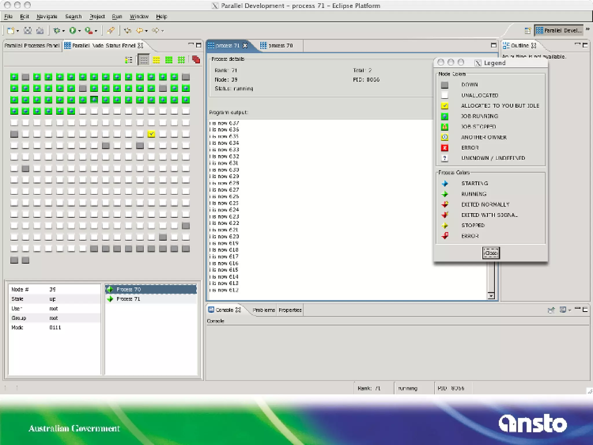
Task: Open the legend list icon in node panel
Action: point(129,60)
